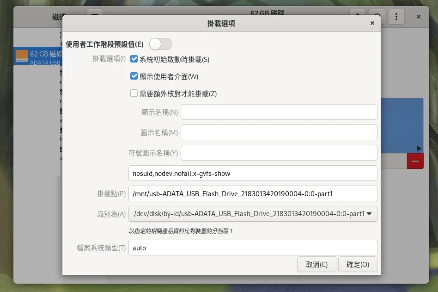The width and height of the screenshot is (438, 292).
Task: Click the 顯示名稱 text field
Action: click(279, 112)
